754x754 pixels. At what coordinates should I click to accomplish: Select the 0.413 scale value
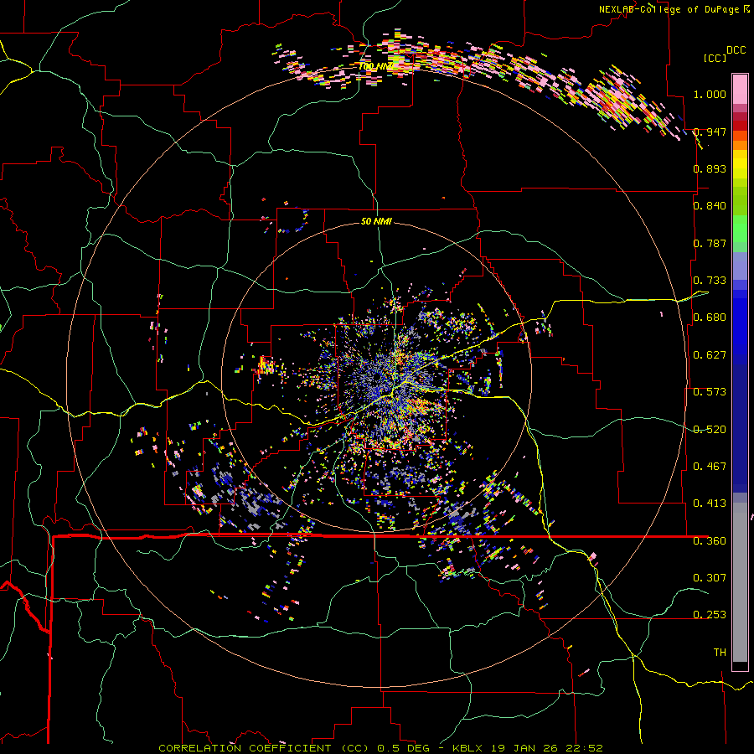coord(710,504)
